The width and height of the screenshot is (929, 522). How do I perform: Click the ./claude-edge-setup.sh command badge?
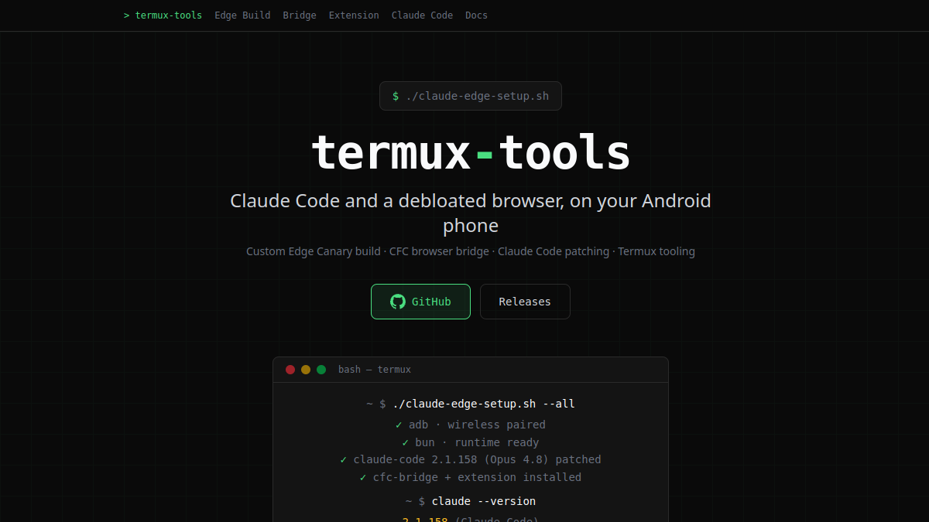coord(471,96)
